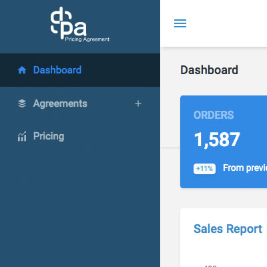
Task: Open the Agreements sidebar menu item
Action: [80, 103]
